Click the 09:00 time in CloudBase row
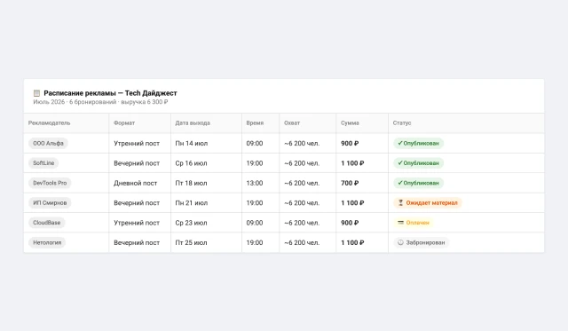The width and height of the screenshot is (568, 331). [x=255, y=223]
